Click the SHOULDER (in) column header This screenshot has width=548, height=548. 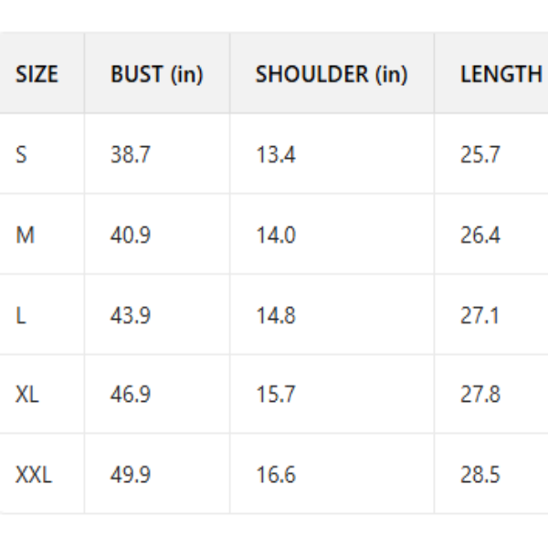pyautogui.click(x=332, y=74)
